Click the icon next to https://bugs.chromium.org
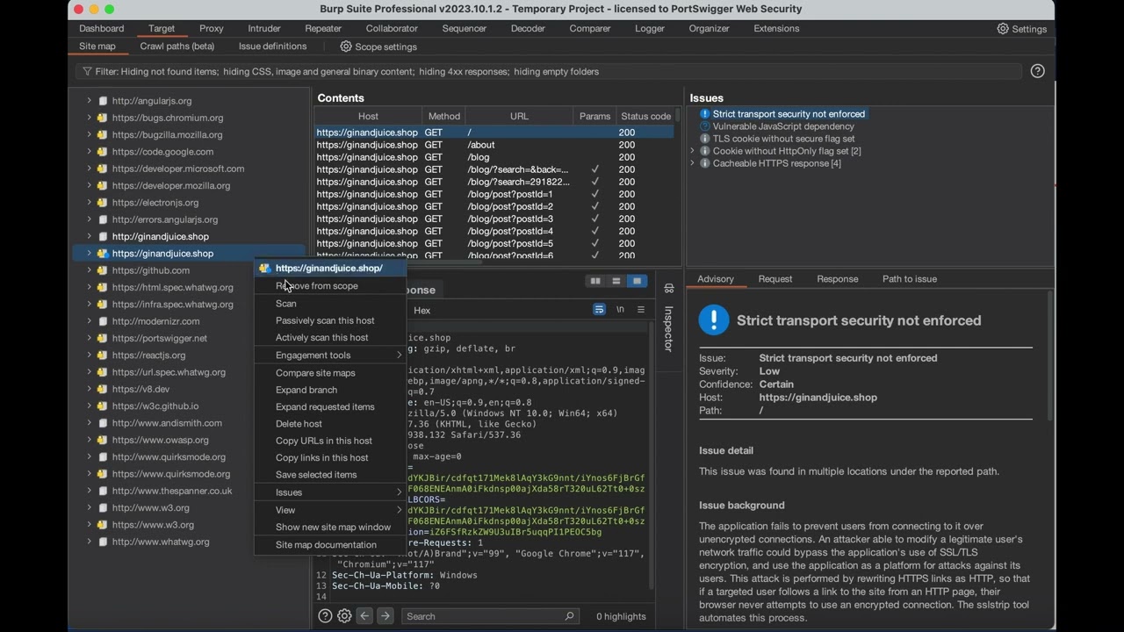Screen dimensions: 1124x632 point(103,118)
